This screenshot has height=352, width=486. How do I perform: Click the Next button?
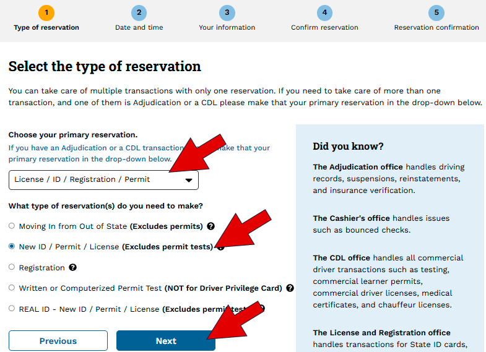pos(166,340)
